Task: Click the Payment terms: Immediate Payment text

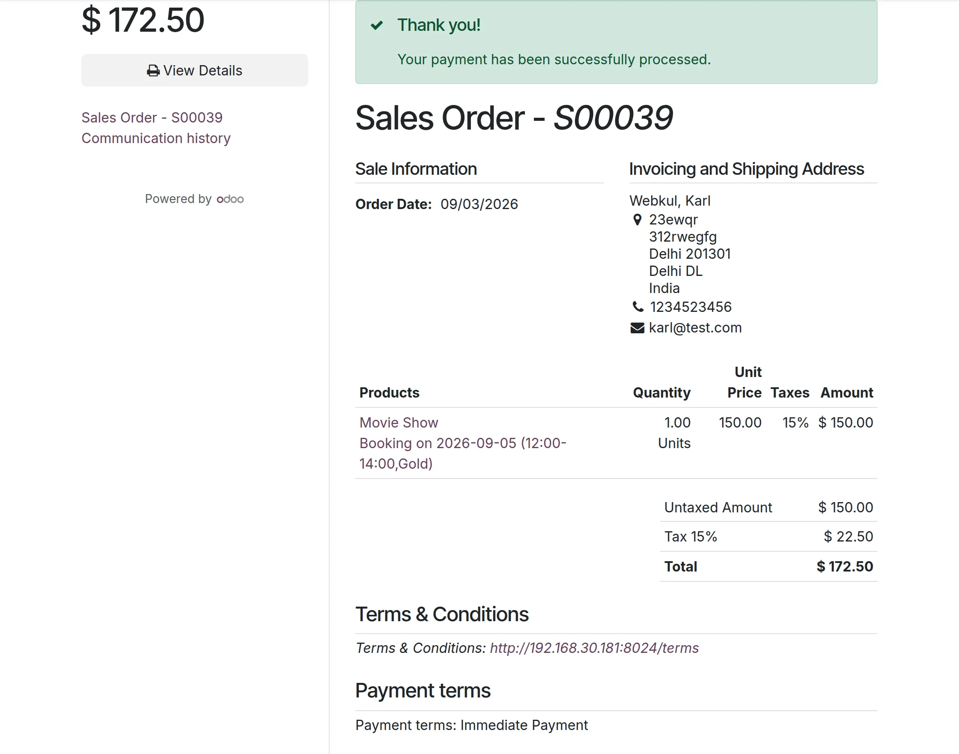Action: pyautogui.click(x=471, y=725)
